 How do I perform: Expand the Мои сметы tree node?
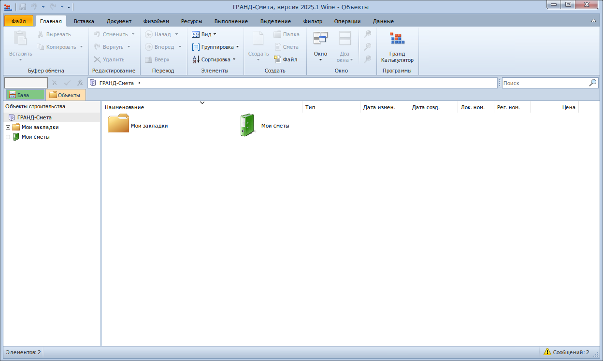click(x=8, y=137)
